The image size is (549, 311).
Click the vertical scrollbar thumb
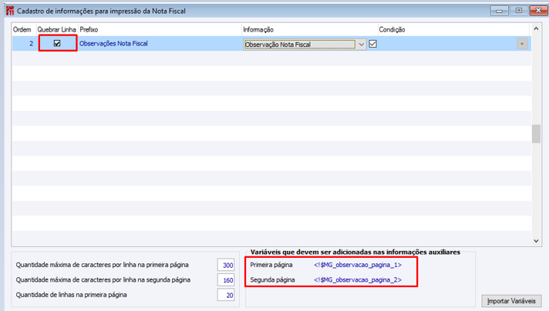tap(536, 134)
